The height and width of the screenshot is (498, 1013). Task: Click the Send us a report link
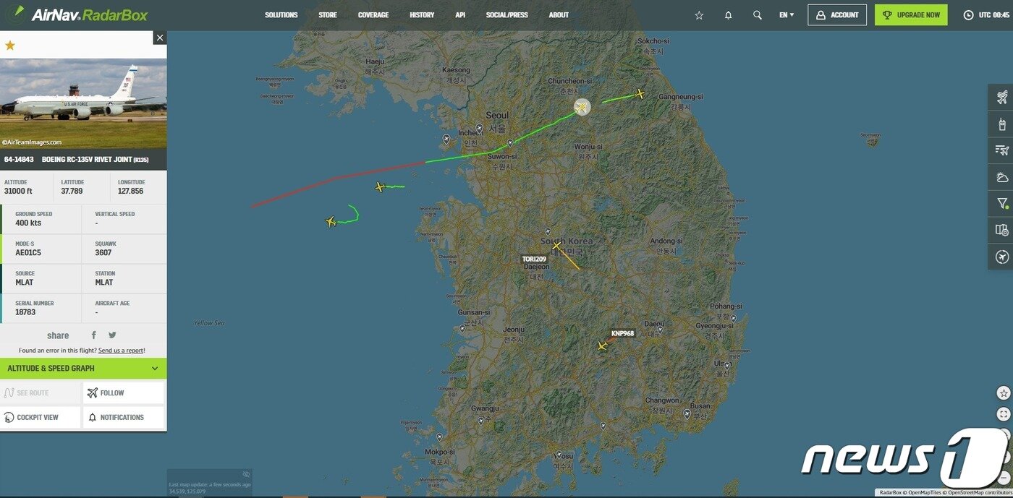(x=121, y=351)
